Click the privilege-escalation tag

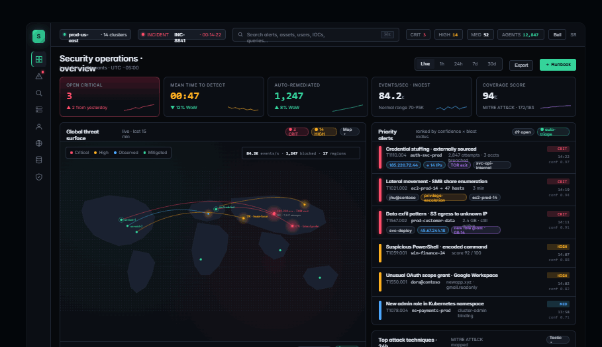click(444, 198)
